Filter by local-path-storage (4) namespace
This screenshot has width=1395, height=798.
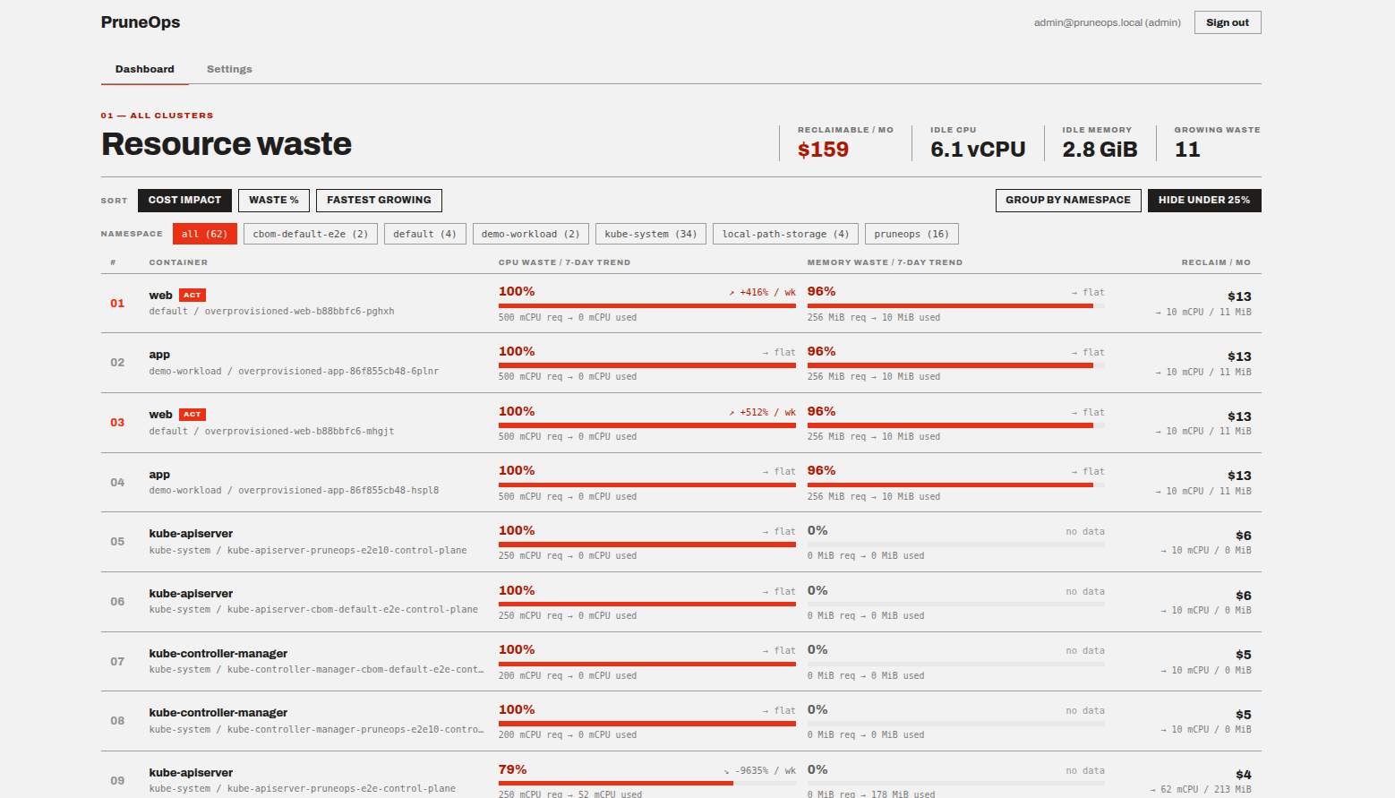pyautogui.click(x=785, y=234)
